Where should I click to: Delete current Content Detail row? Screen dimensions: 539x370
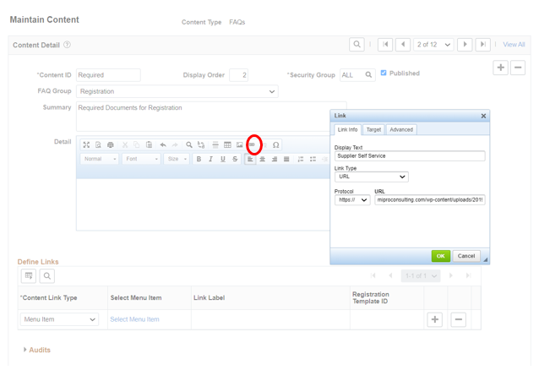tap(518, 68)
